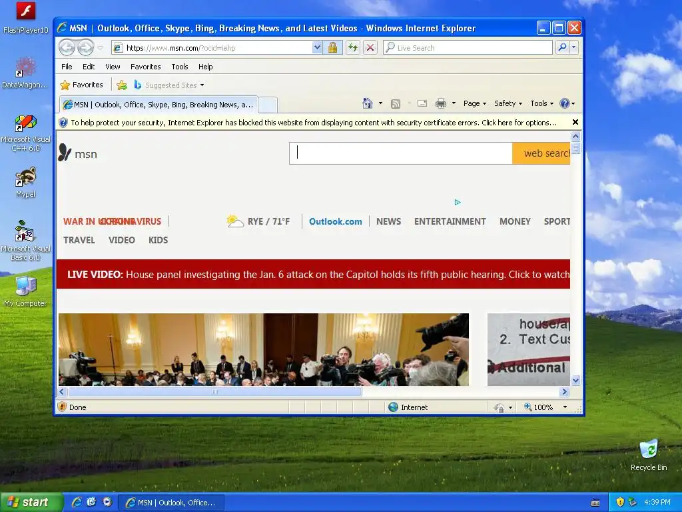Click the Live Search magnifier button
682x512 pixels.
562,47
